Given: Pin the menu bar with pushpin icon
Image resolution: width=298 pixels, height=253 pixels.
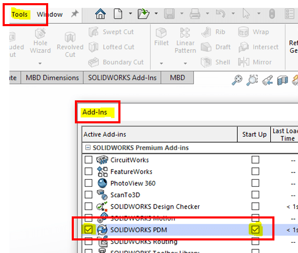Looking at the screenshot, I should (x=75, y=14).
